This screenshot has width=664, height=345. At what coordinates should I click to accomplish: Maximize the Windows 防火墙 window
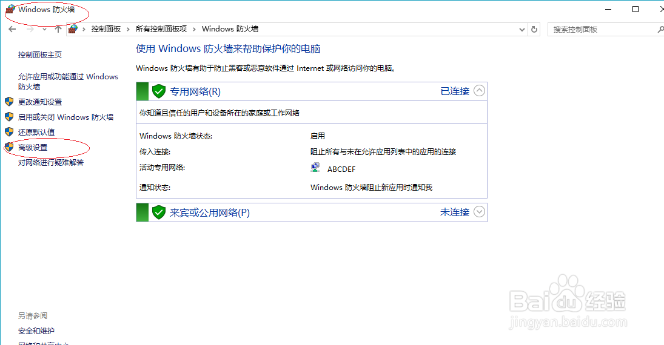point(635,9)
